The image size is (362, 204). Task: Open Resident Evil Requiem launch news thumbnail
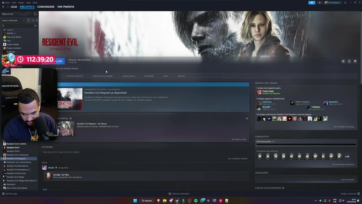70,99
